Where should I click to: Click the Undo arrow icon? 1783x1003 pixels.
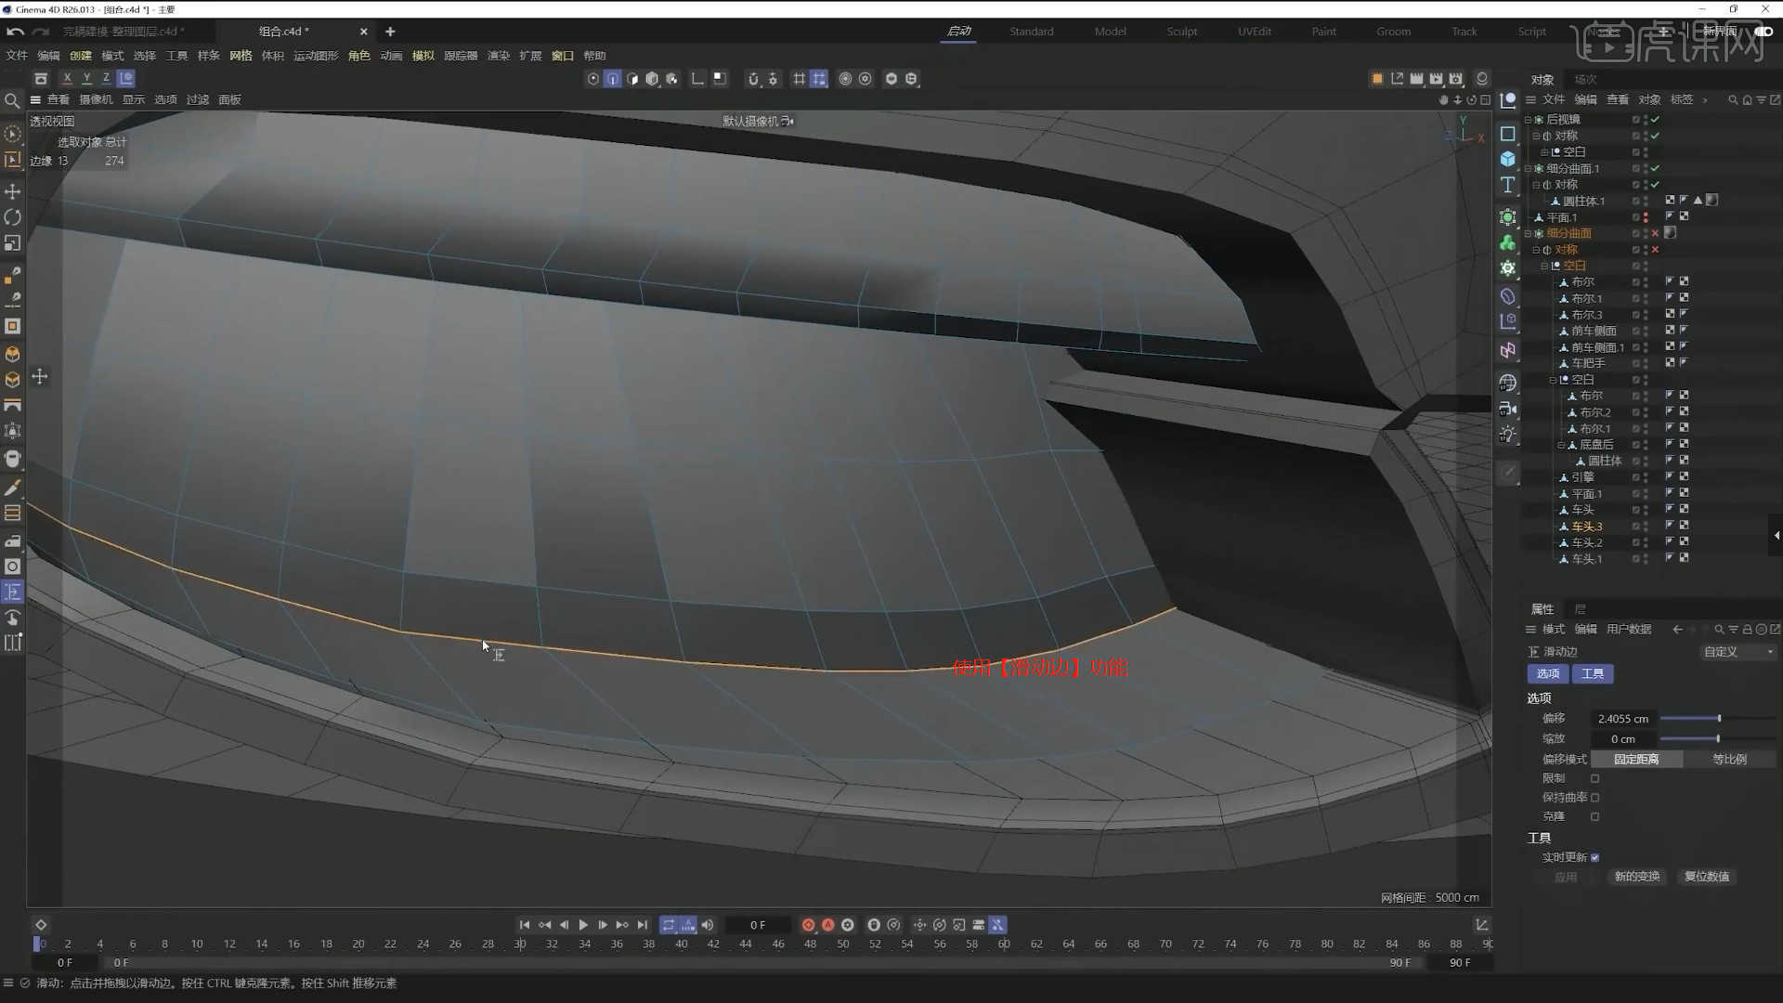(15, 32)
